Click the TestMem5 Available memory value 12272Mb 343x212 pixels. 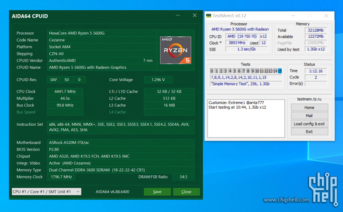pyautogui.click(x=316, y=36)
